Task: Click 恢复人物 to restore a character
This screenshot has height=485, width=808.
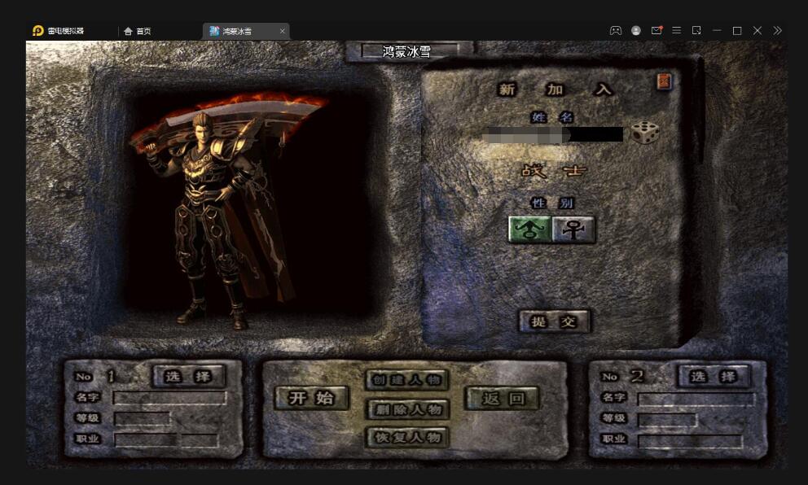Action: [x=406, y=437]
